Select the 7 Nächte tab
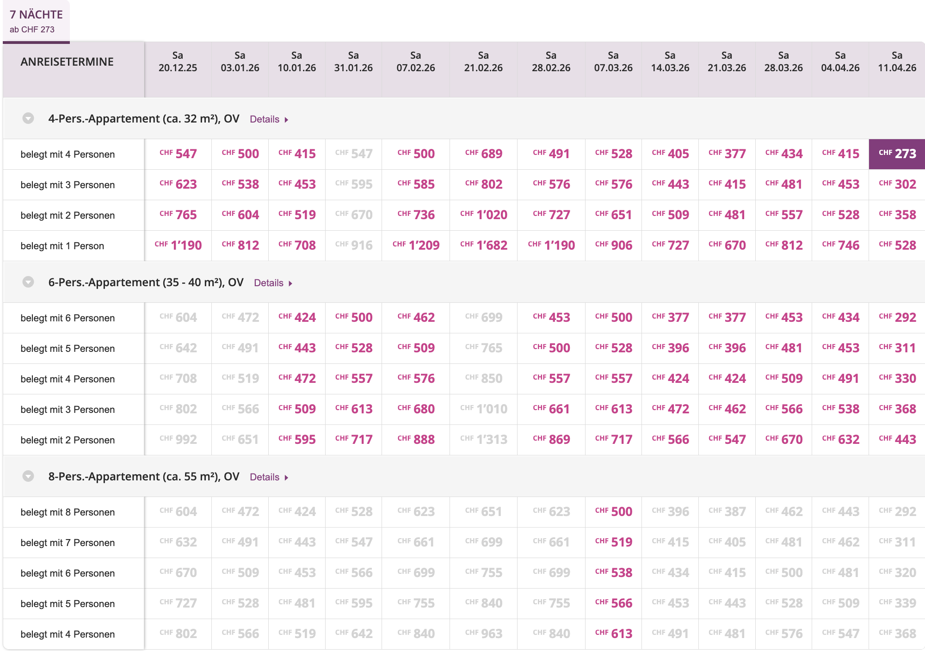This screenshot has width=925, height=651. 36,21
